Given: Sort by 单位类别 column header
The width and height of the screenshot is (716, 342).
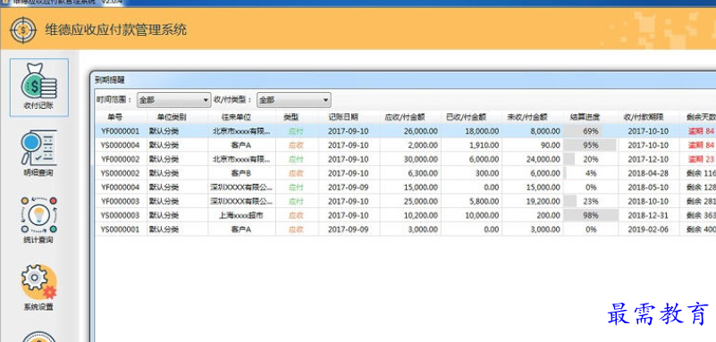Looking at the screenshot, I should 172,117.
